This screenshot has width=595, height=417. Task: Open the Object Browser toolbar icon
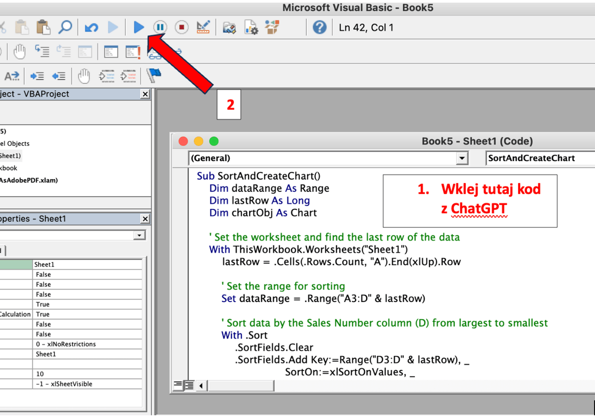272,28
